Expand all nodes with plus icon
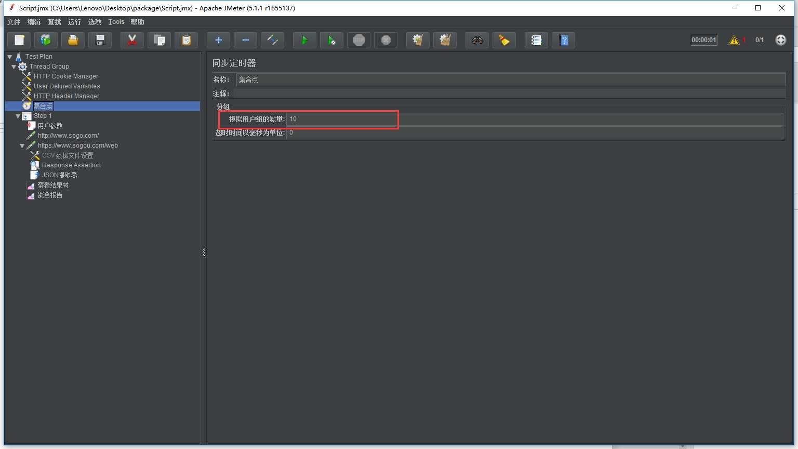 tap(219, 40)
